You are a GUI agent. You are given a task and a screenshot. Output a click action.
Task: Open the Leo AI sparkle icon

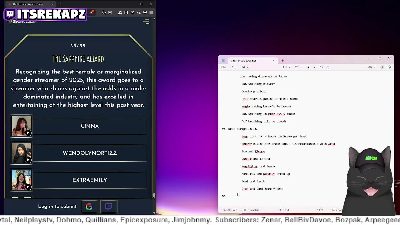point(139,12)
